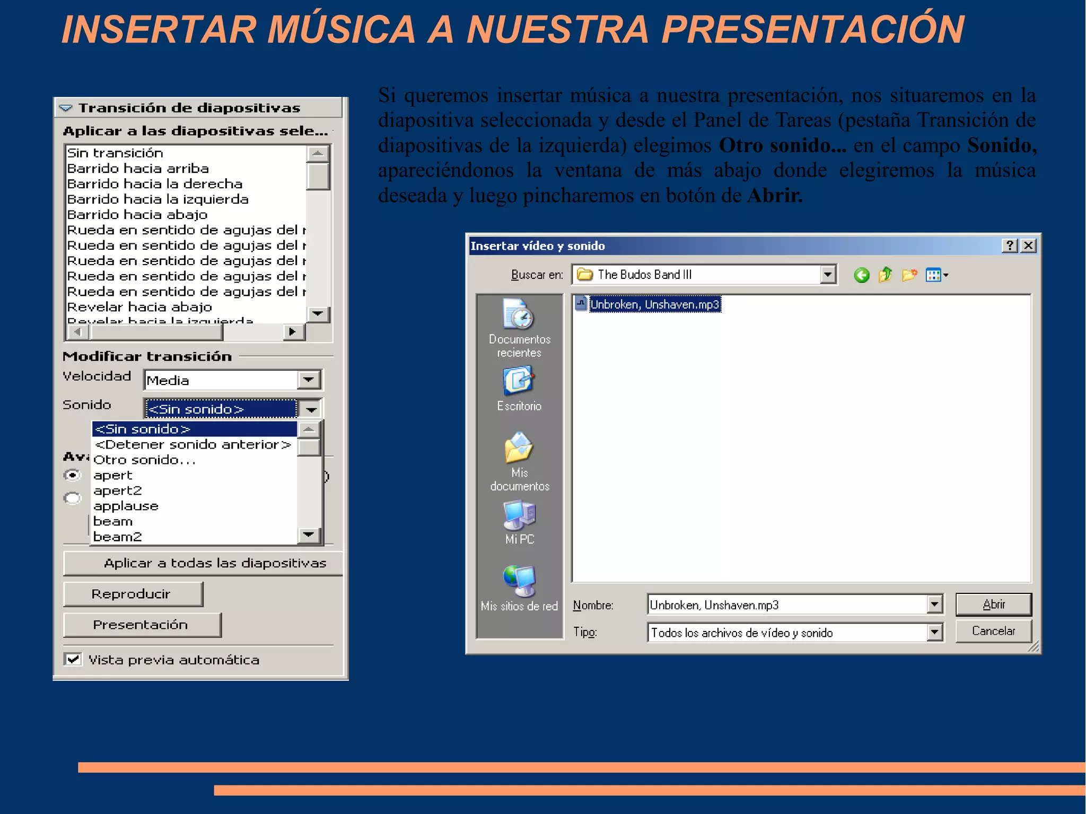Image resolution: width=1086 pixels, height=814 pixels.
Task: Open Documentos recientes in the places bar
Action: point(519,328)
